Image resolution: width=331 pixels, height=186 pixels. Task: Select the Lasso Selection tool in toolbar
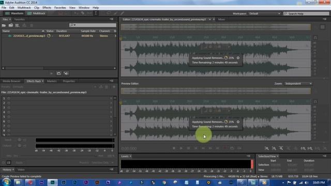point(109,13)
